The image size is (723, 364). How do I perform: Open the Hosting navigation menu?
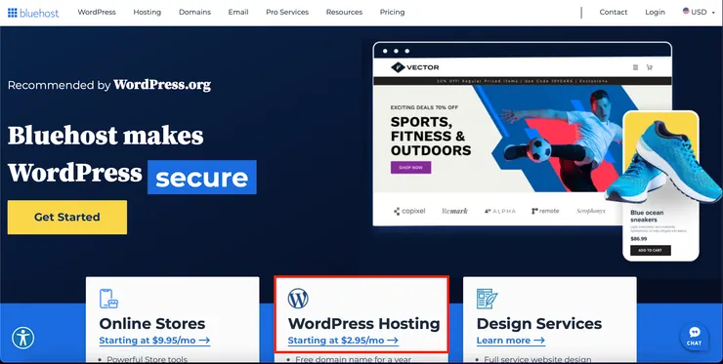click(x=148, y=12)
